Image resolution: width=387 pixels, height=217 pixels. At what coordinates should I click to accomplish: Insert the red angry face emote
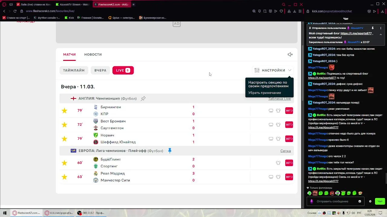[x=332, y=193]
